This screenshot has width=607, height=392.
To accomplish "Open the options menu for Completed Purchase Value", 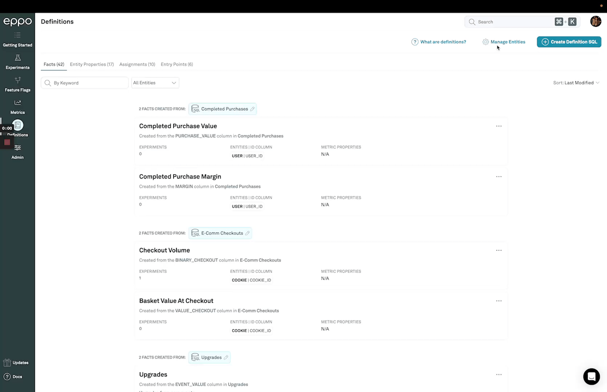I will [x=499, y=126].
